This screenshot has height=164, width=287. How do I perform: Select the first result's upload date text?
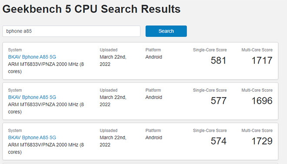tap(113, 60)
